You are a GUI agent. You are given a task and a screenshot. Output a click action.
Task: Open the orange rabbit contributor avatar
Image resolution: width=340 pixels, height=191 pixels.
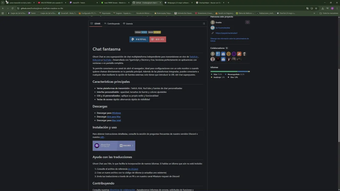(x=239, y=54)
